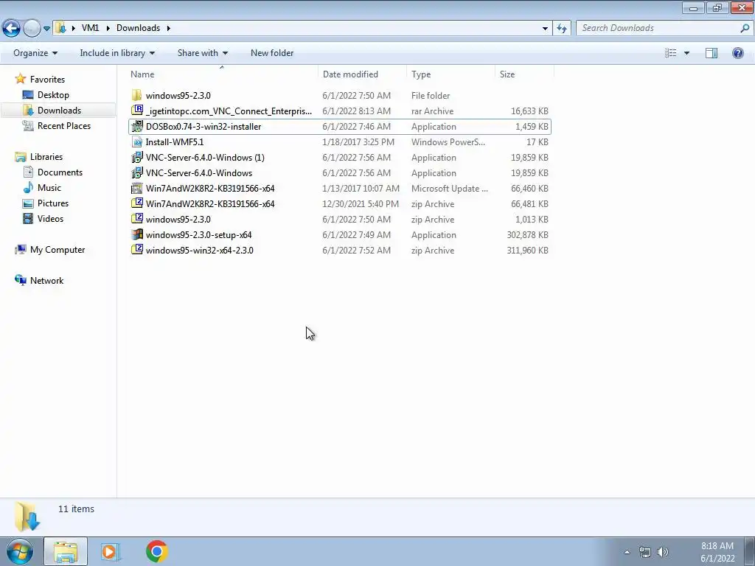Focus the Search Downloads field
Image resolution: width=755 pixels, height=566 pixels.
tap(658, 28)
